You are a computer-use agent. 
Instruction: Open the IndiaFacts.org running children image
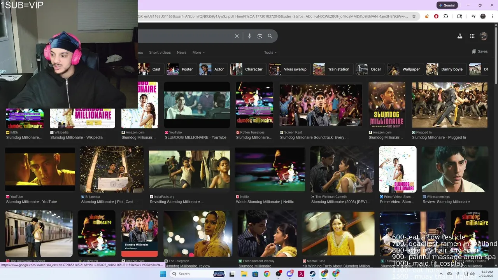click(189, 169)
